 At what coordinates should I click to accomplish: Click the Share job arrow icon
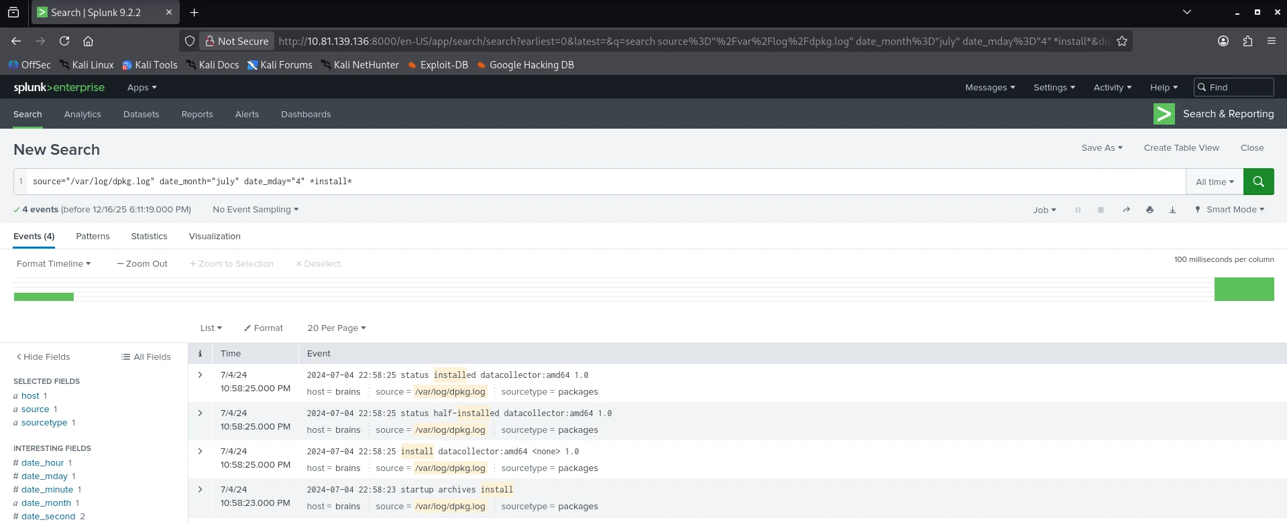tap(1126, 210)
